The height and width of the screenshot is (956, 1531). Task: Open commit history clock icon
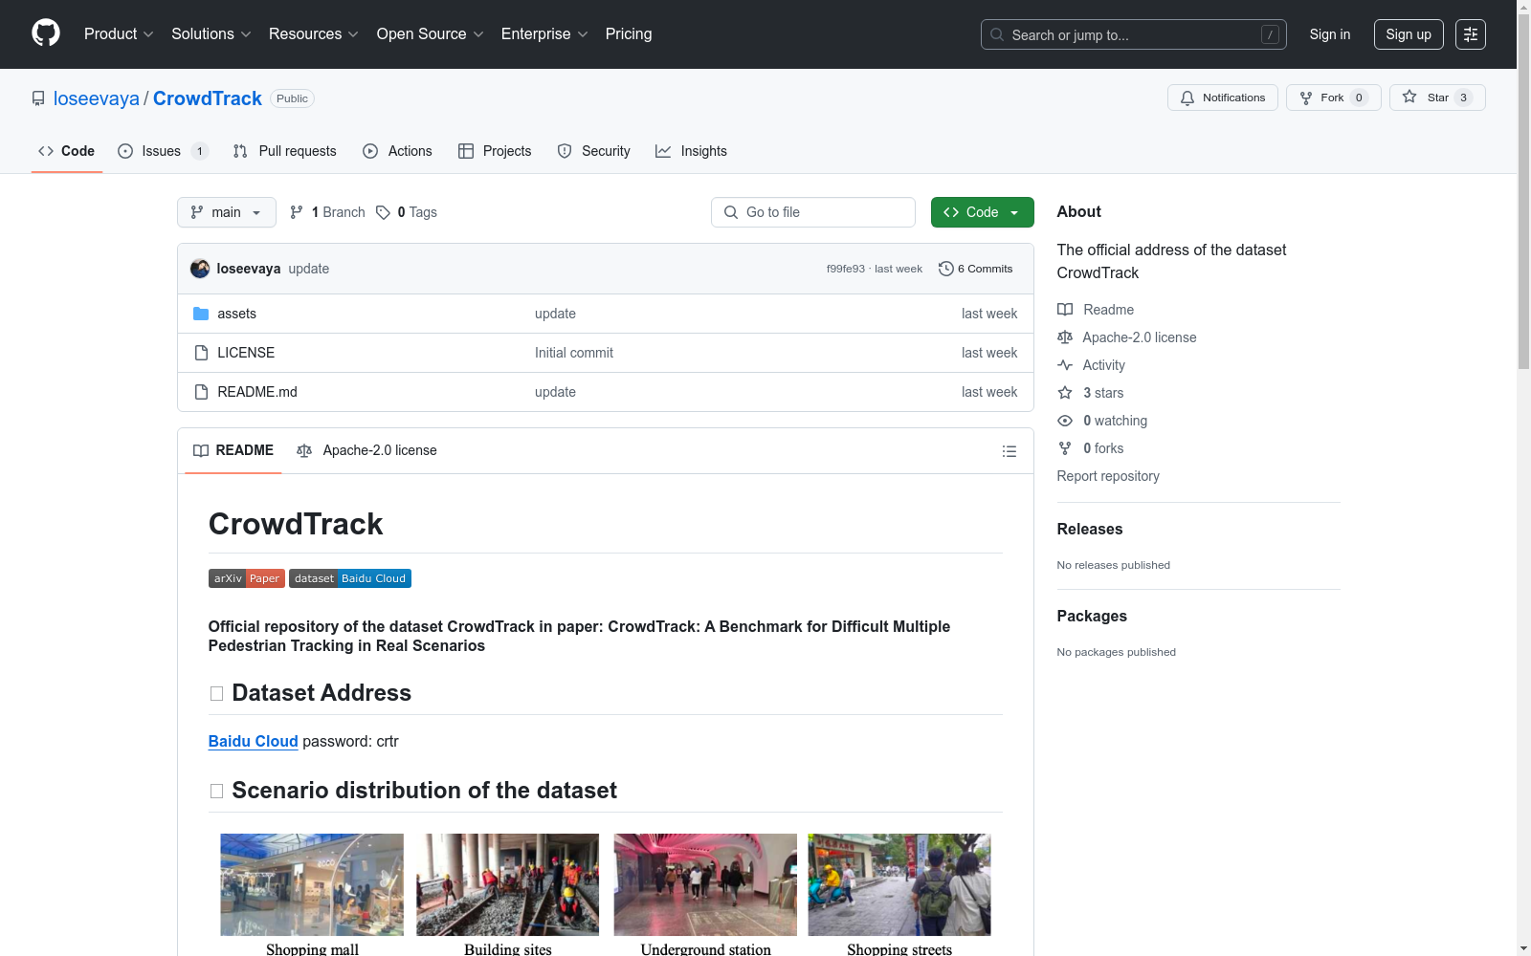945,269
